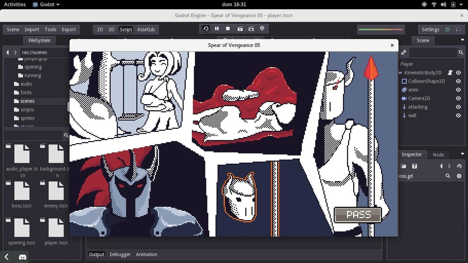468x263 pixels.
Task: Click the KinematicBody2D node icon
Action: pyautogui.click(x=401, y=73)
